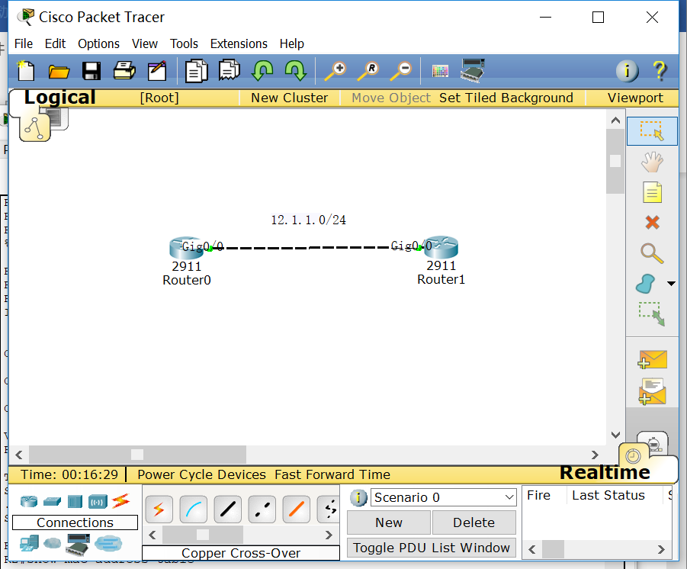Image resolution: width=687 pixels, height=569 pixels.
Task: Select the Resize Shape tool
Action: coord(652,314)
